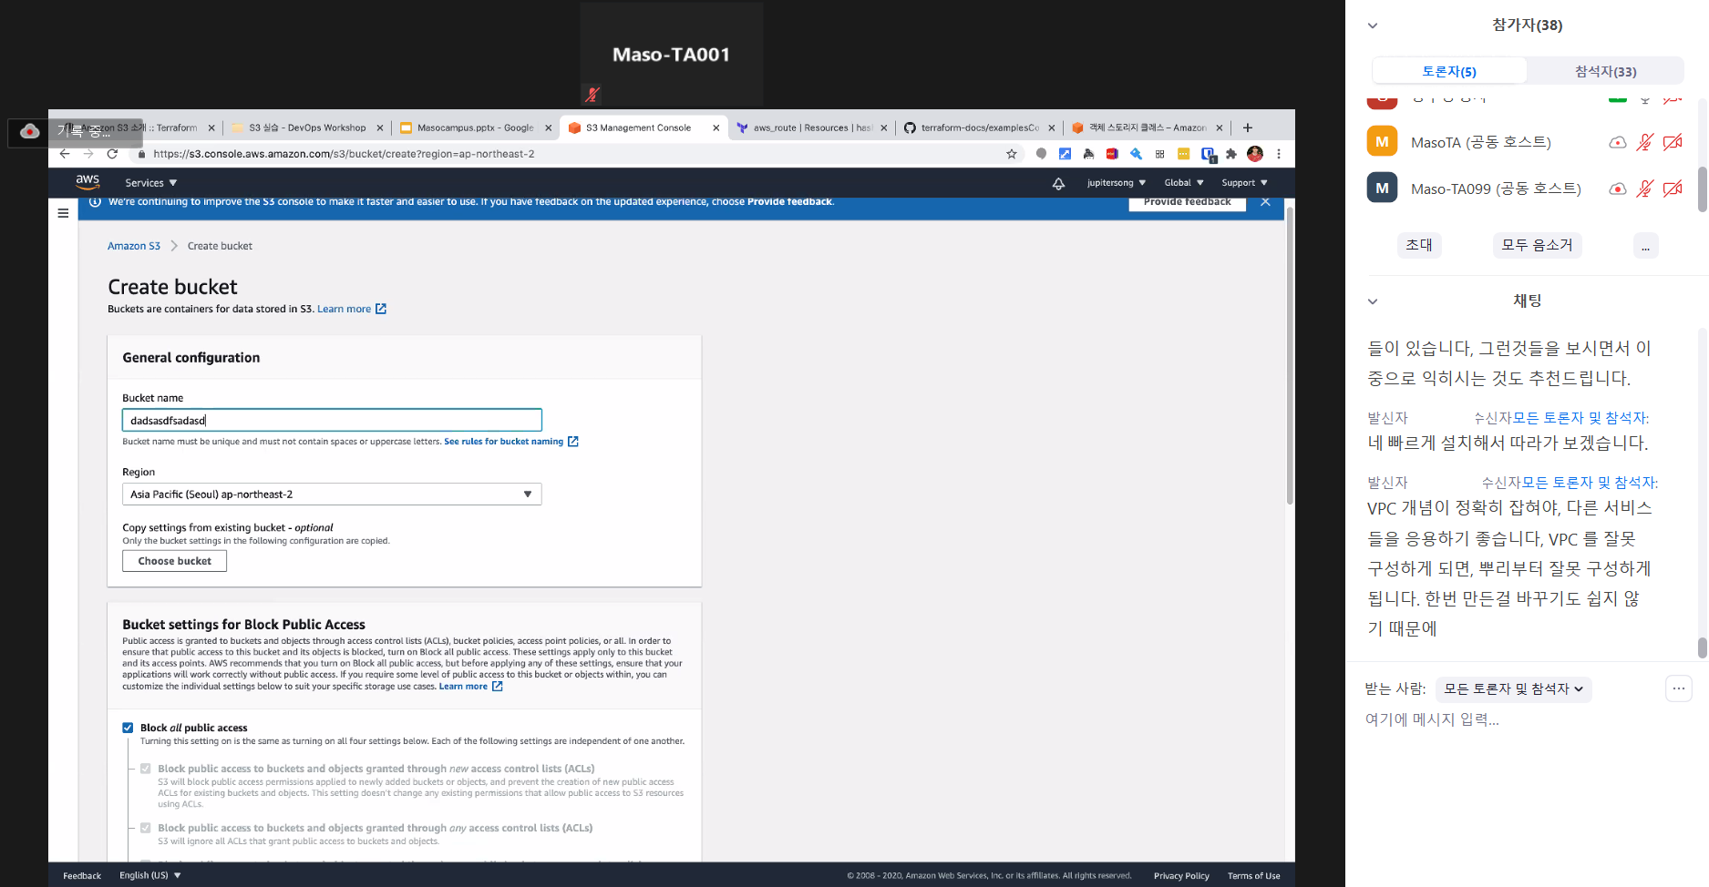Toggle block new ACLs public access checkbox
This screenshot has height=887, width=1709.
coord(145,769)
